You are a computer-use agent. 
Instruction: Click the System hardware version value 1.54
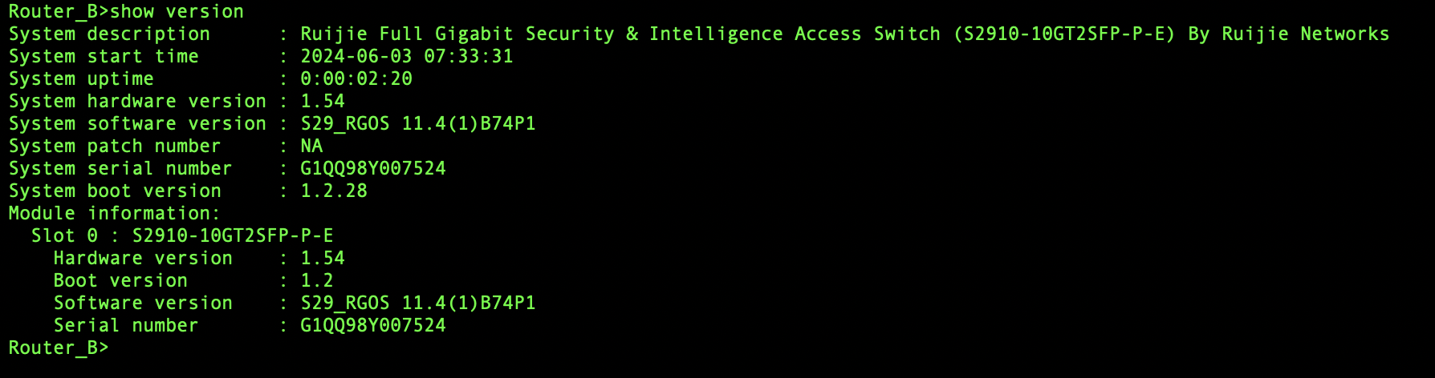point(323,101)
